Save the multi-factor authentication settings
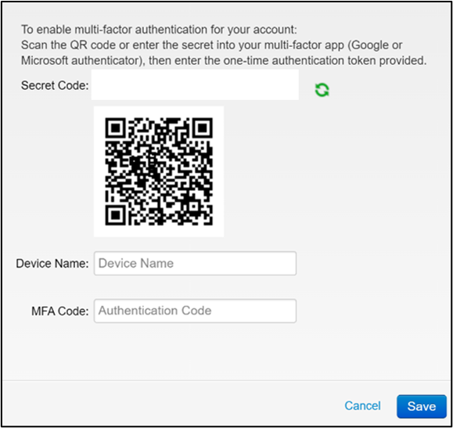453x428 pixels. click(x=422, y=406)
